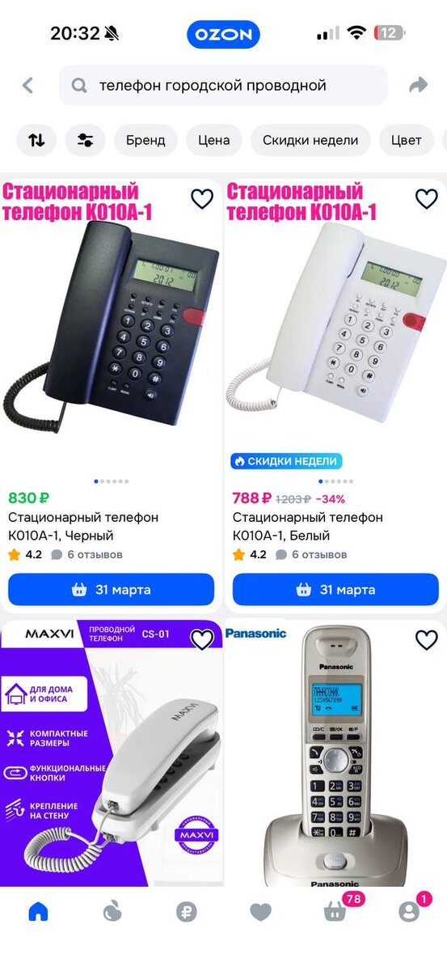The width and height of the screenshot is (447, 971).
Task: Add white K010A-1 to cart, 31 марта
Action: click(x=335, y=590)
